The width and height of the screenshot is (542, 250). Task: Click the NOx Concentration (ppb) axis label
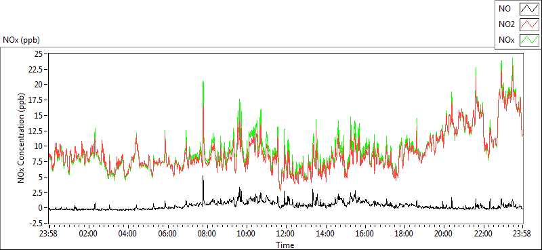pos(22,138)
